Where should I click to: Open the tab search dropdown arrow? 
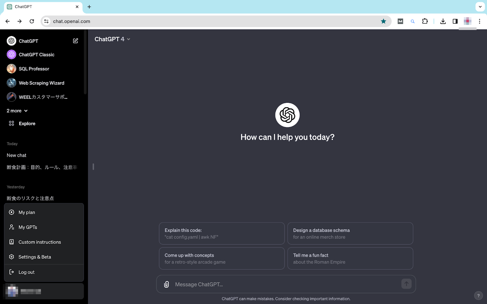(x=480, y=7)
